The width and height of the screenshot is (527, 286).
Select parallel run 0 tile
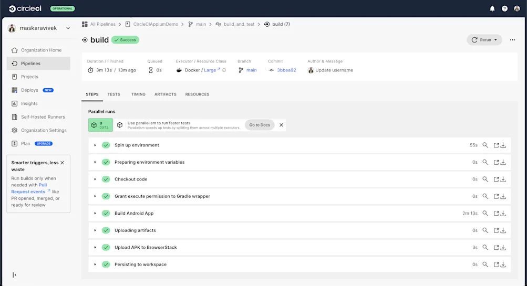[100, 125]
